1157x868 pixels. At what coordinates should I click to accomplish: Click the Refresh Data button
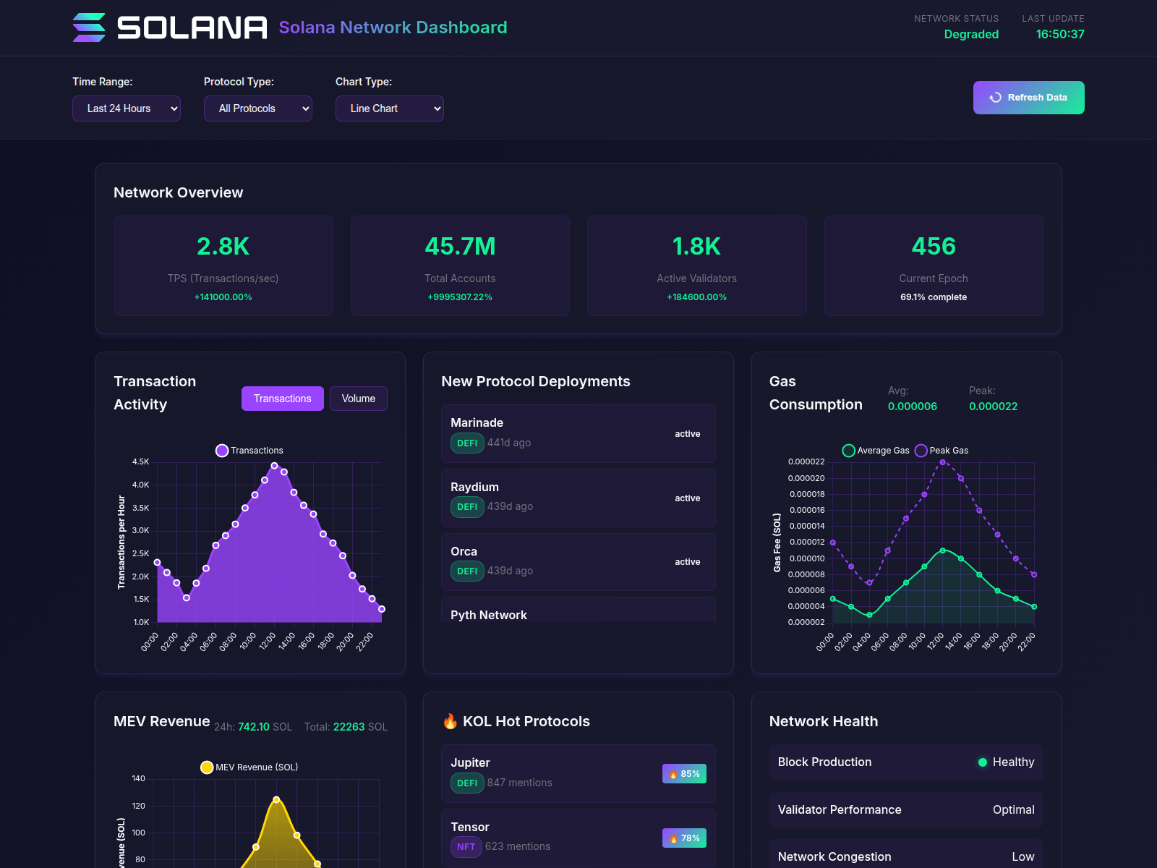pos(1029,98)
